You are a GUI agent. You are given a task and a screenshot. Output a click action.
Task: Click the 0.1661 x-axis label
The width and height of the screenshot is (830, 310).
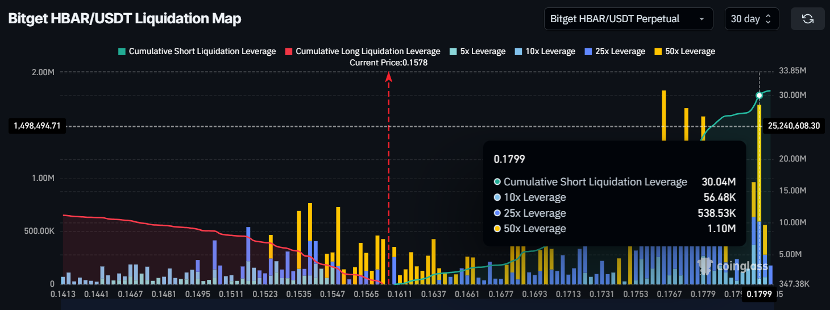pyautogui.click(x=467, y=294)
